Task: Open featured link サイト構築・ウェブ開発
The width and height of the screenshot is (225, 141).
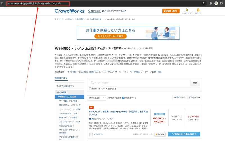Action: tap(78, 72)
